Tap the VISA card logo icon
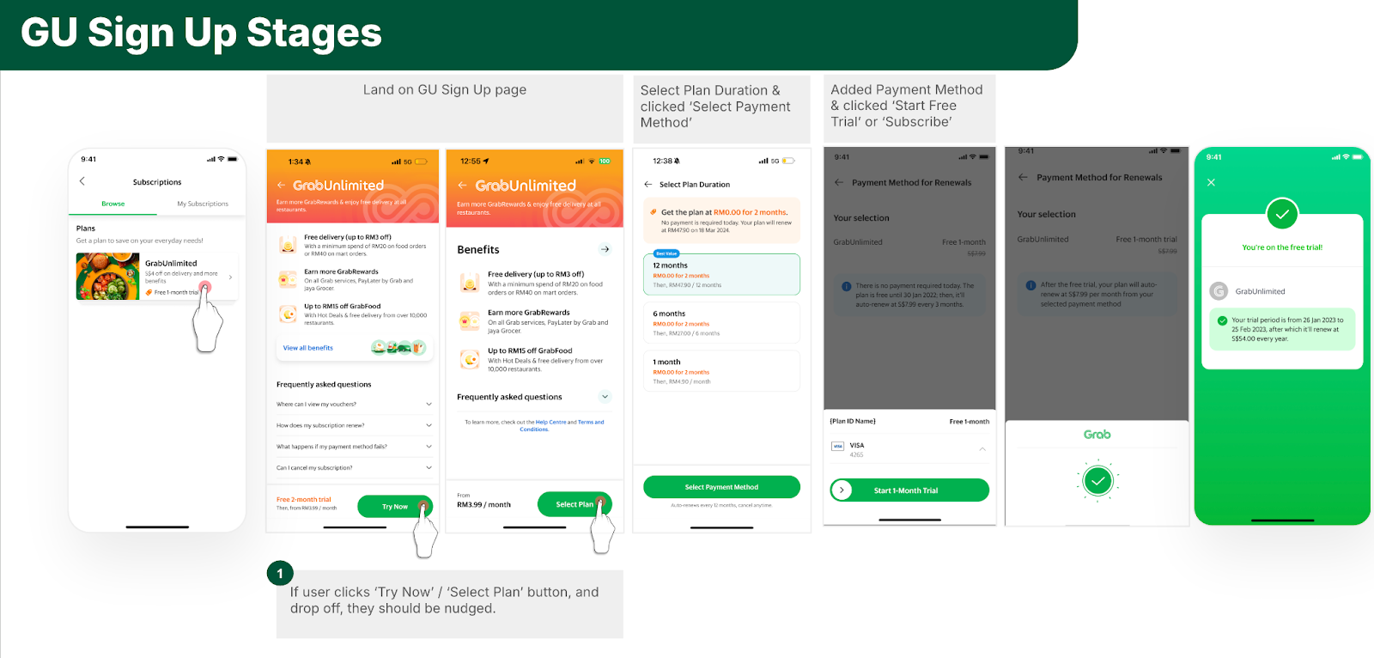 pyautogui.click(x=838, y=446)
